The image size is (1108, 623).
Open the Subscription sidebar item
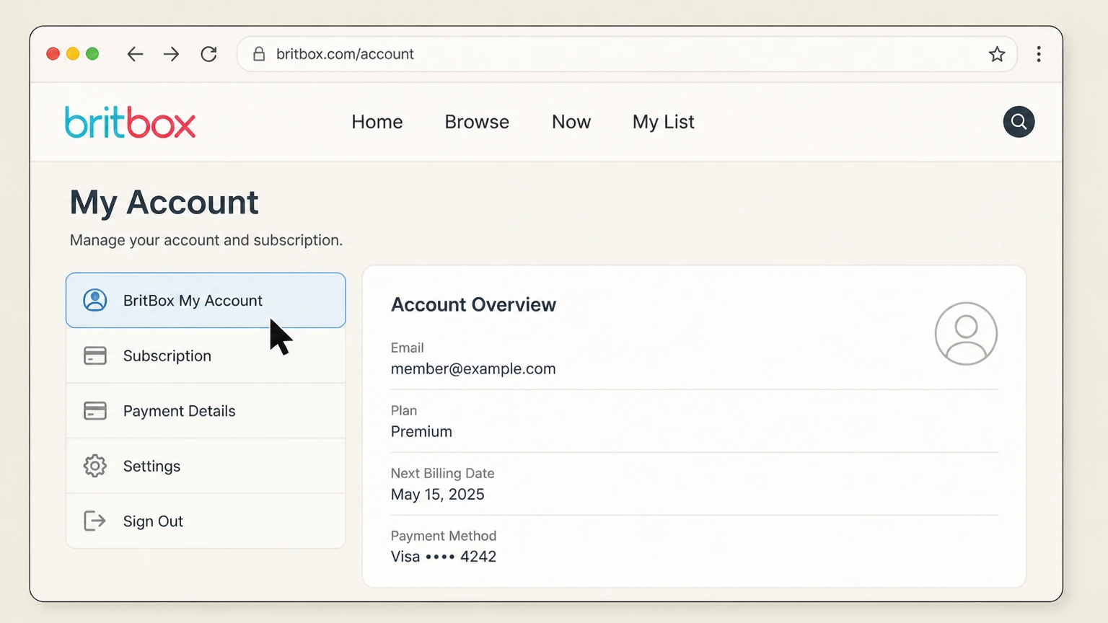point(206,355)
